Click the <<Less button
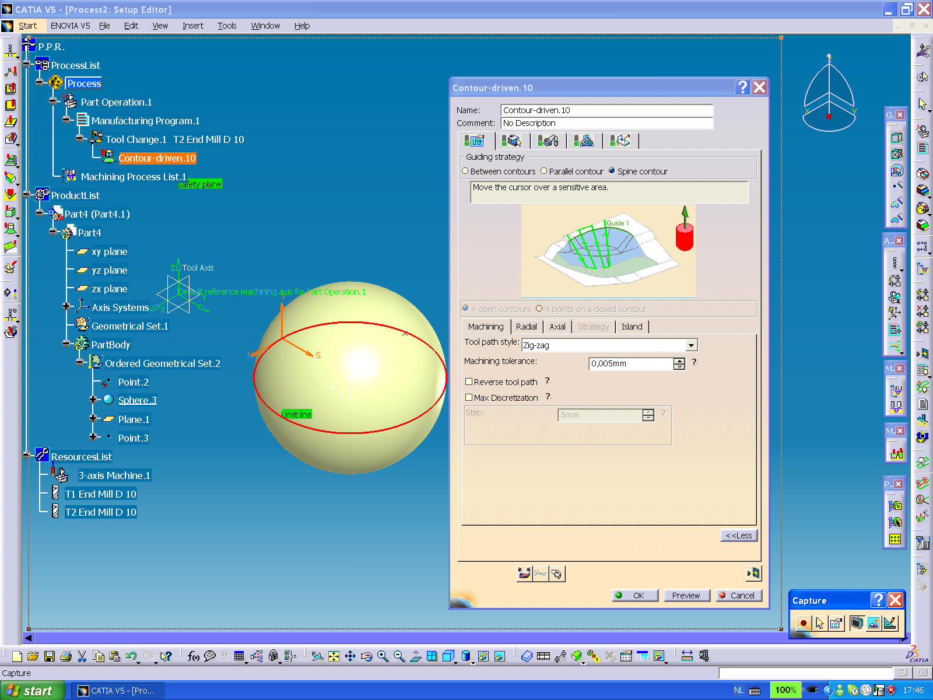Screen dimensions: 933x700 coord(739,535)
